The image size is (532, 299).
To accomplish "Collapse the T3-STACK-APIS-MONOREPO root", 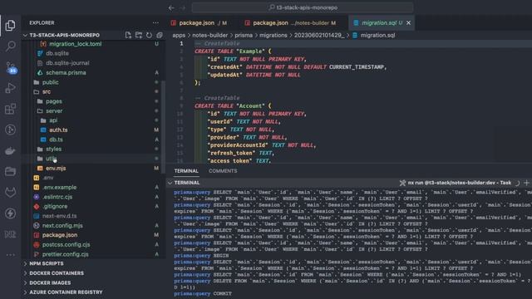I will pos(65,35).
